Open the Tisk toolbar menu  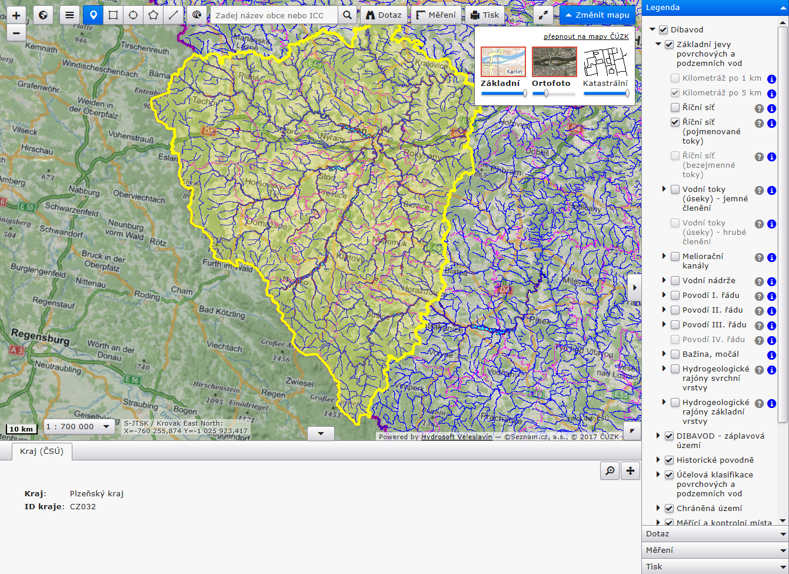(x=485, y=15)
